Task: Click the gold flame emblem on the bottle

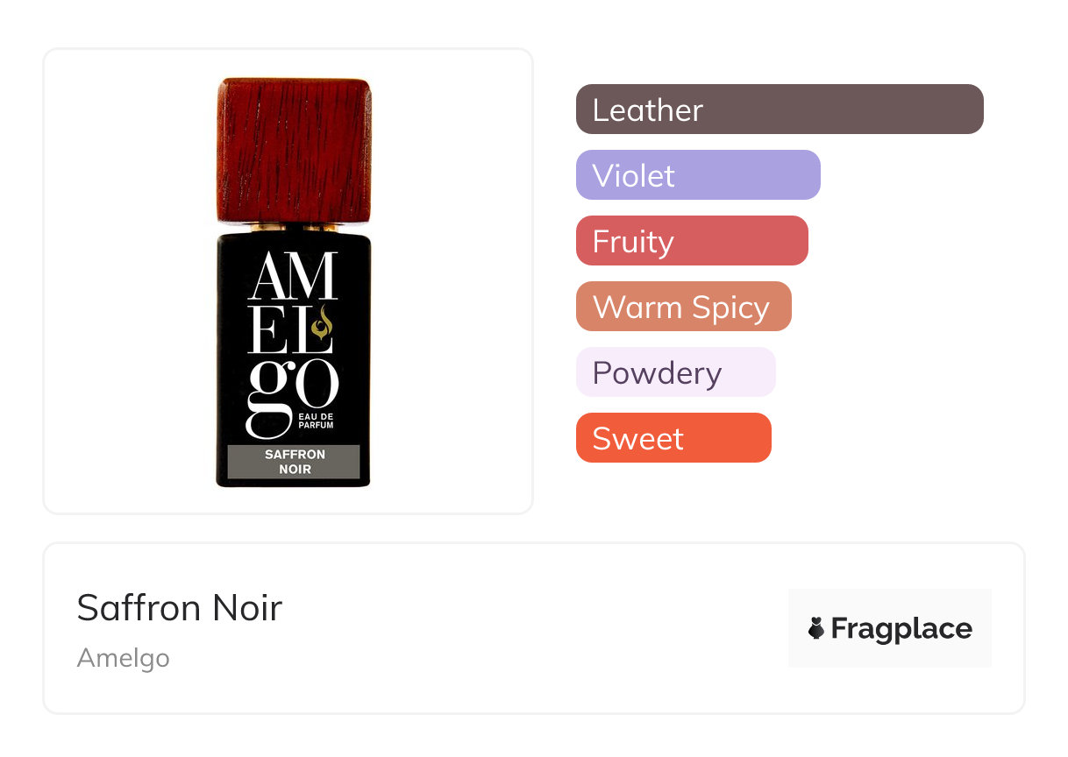Action: pos(324,324)
